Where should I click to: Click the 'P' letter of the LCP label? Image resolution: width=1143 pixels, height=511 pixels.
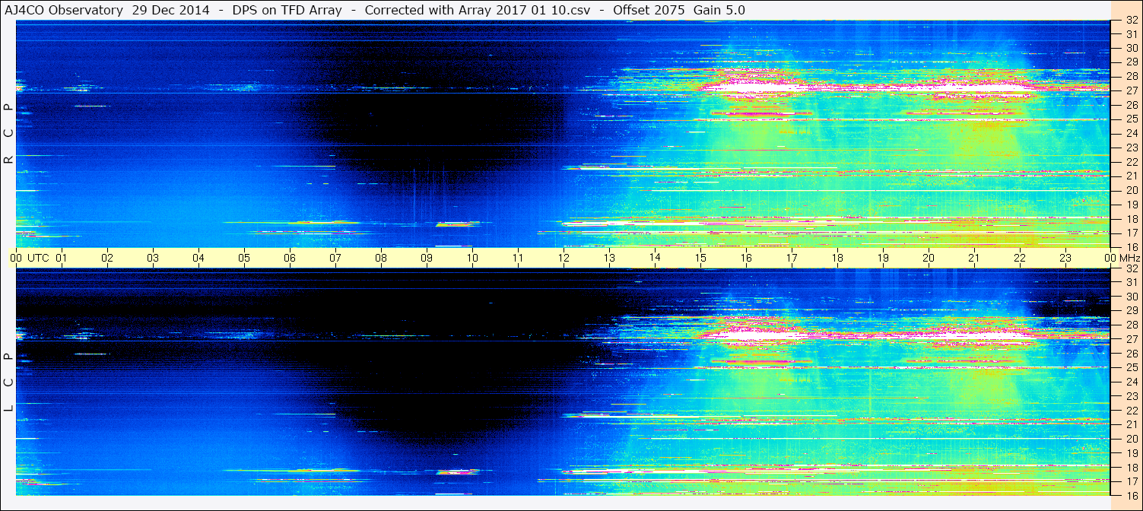point(8,356)
